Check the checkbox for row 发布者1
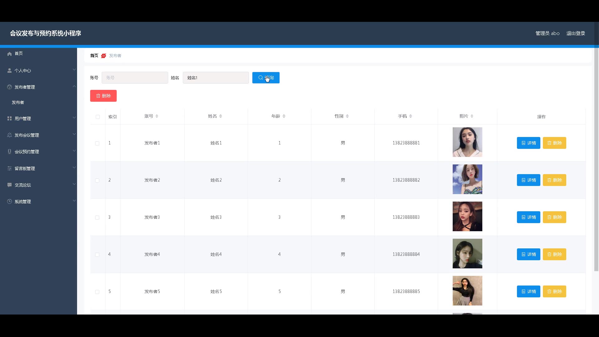This screenshot has width=599, height=337. pos(97,143)
